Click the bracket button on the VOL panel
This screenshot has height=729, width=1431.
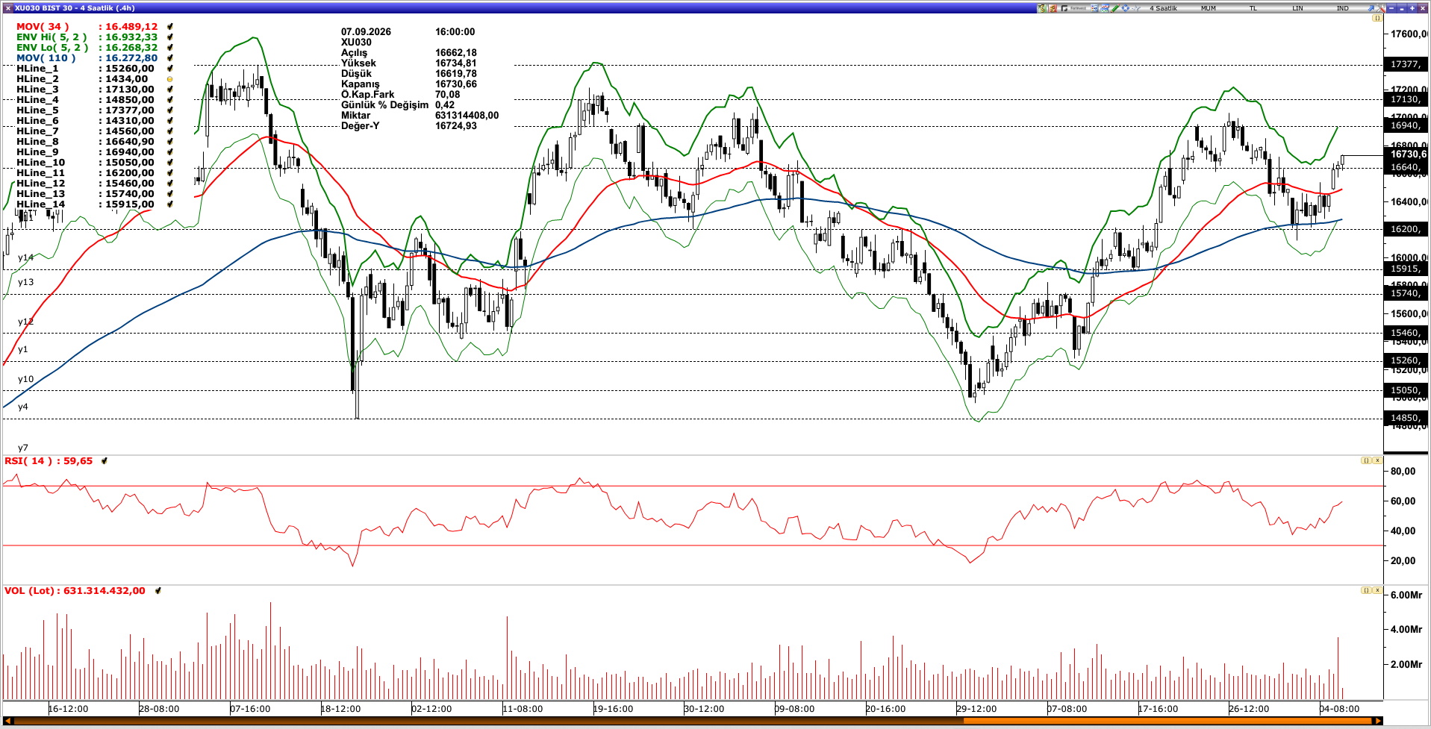pyautogui.click(x=1366, y=590)
